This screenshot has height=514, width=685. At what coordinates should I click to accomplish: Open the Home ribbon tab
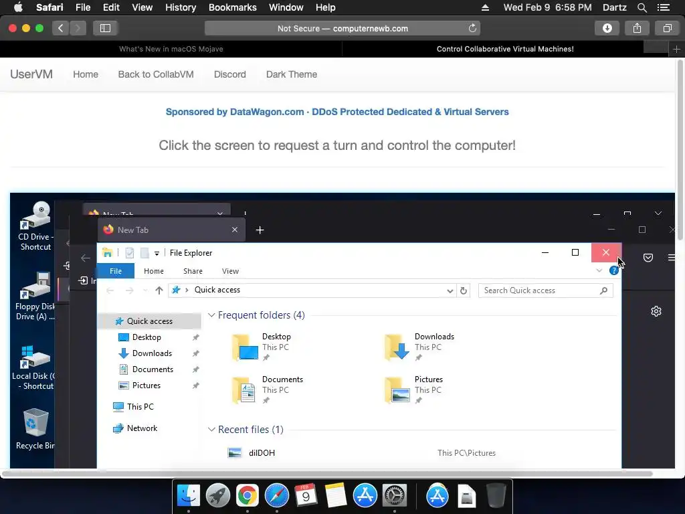[x=154, y=271]
